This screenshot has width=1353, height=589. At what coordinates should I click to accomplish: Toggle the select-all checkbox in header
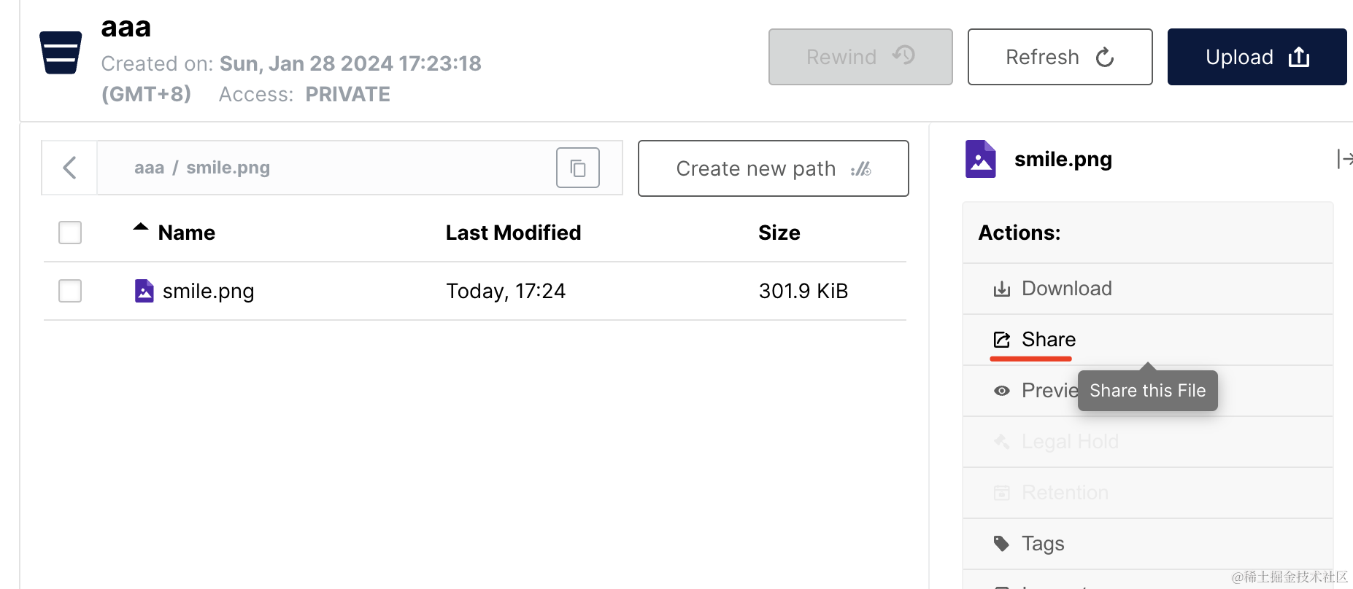pos(70,233)
